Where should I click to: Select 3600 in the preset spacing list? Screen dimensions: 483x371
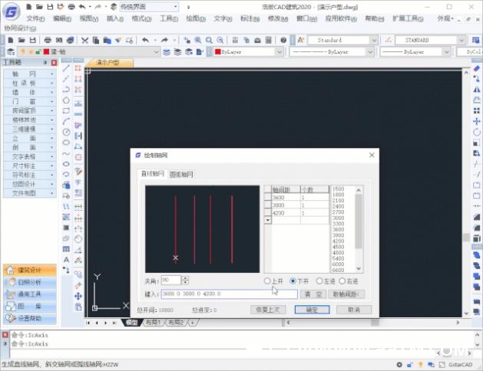coord(338,229)
